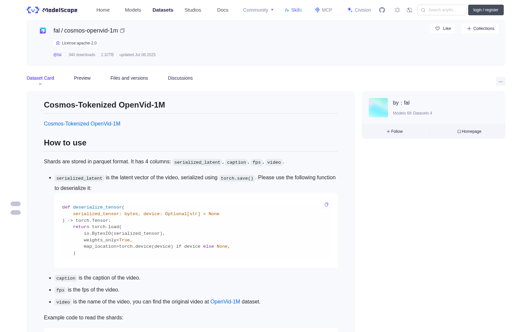Open the @fal owner link
This screenshot has width=532, height=332.
(x=58, y=55)
